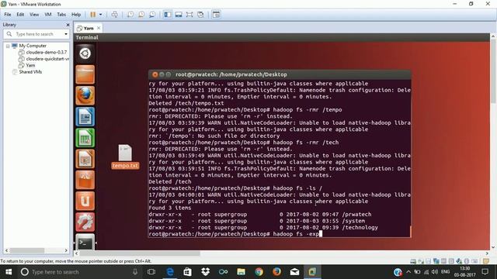Toggle the thumbnail bar view
Screen dimensions: 497x279
[x=179, y=15]
